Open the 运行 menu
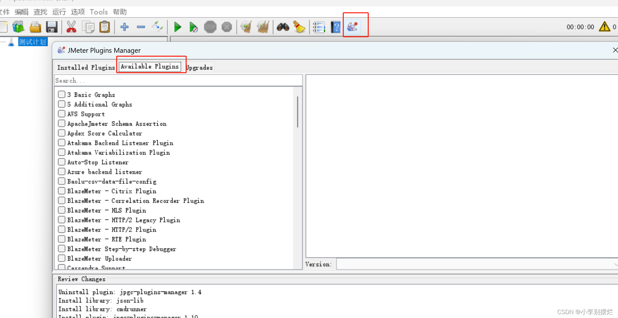618x318 pixels. click(59, 12)
